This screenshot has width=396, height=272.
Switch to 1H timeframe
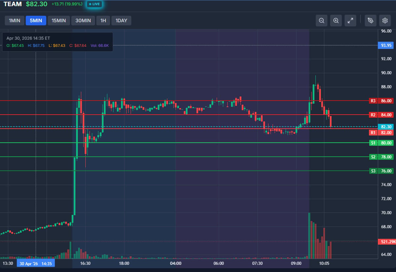(103, 20)
